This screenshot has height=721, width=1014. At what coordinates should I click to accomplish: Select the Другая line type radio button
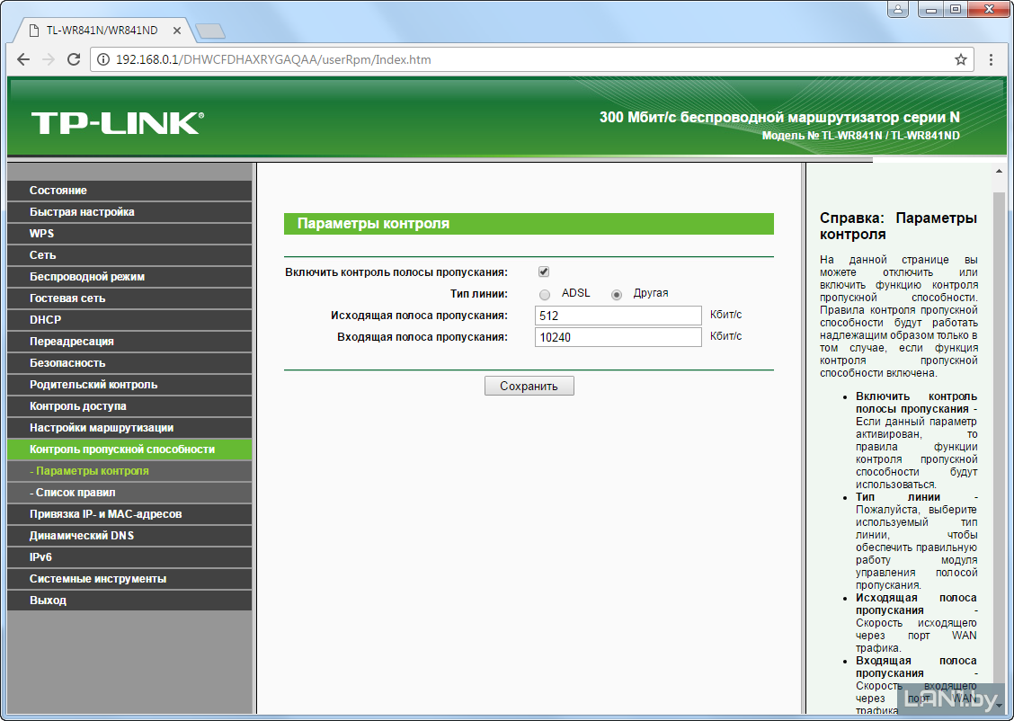pyautogui.click(x=617, y=295)
